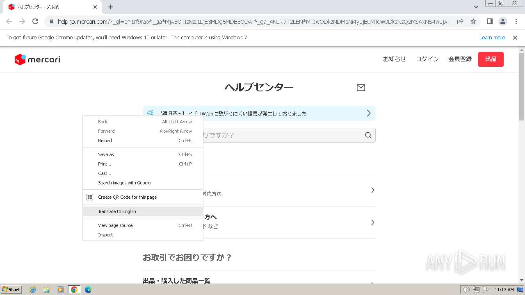
Task: Reload page with browser reload button
Action: (x=36, y=21)
